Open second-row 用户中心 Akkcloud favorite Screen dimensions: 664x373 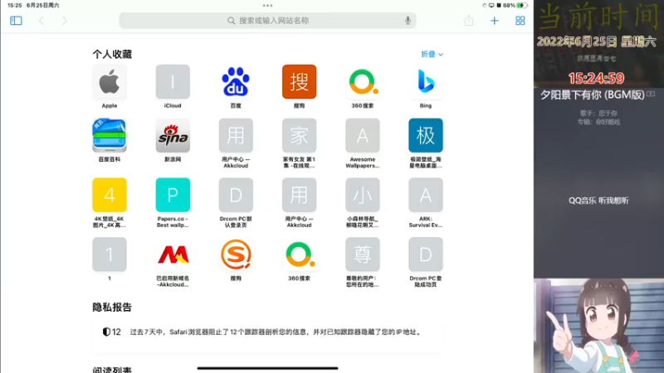point(236,143)
